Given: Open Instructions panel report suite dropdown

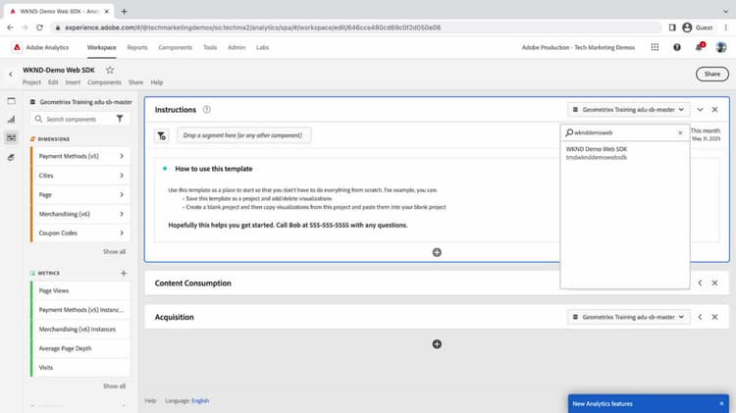Looking at the screenshot, I should click(628, 109).
